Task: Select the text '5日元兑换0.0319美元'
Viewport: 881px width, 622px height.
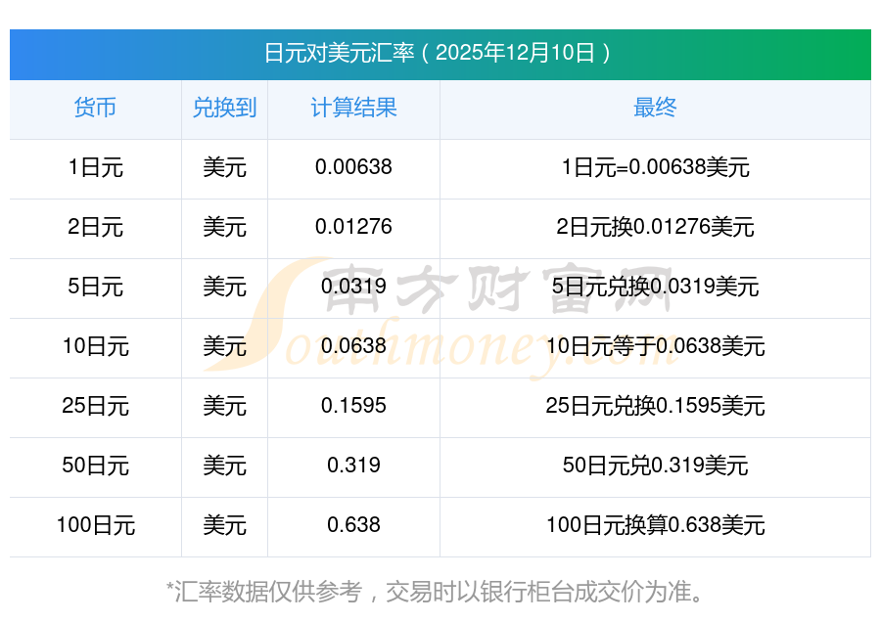Action: click(655, 287)
